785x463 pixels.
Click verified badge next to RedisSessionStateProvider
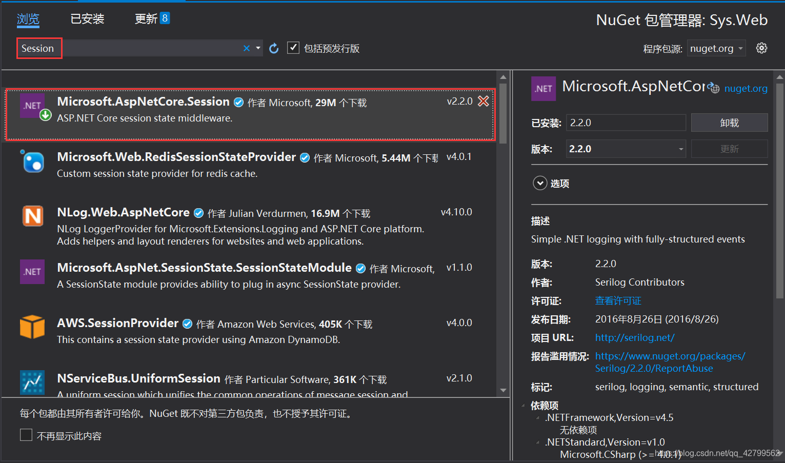click(x=305, y=158)
